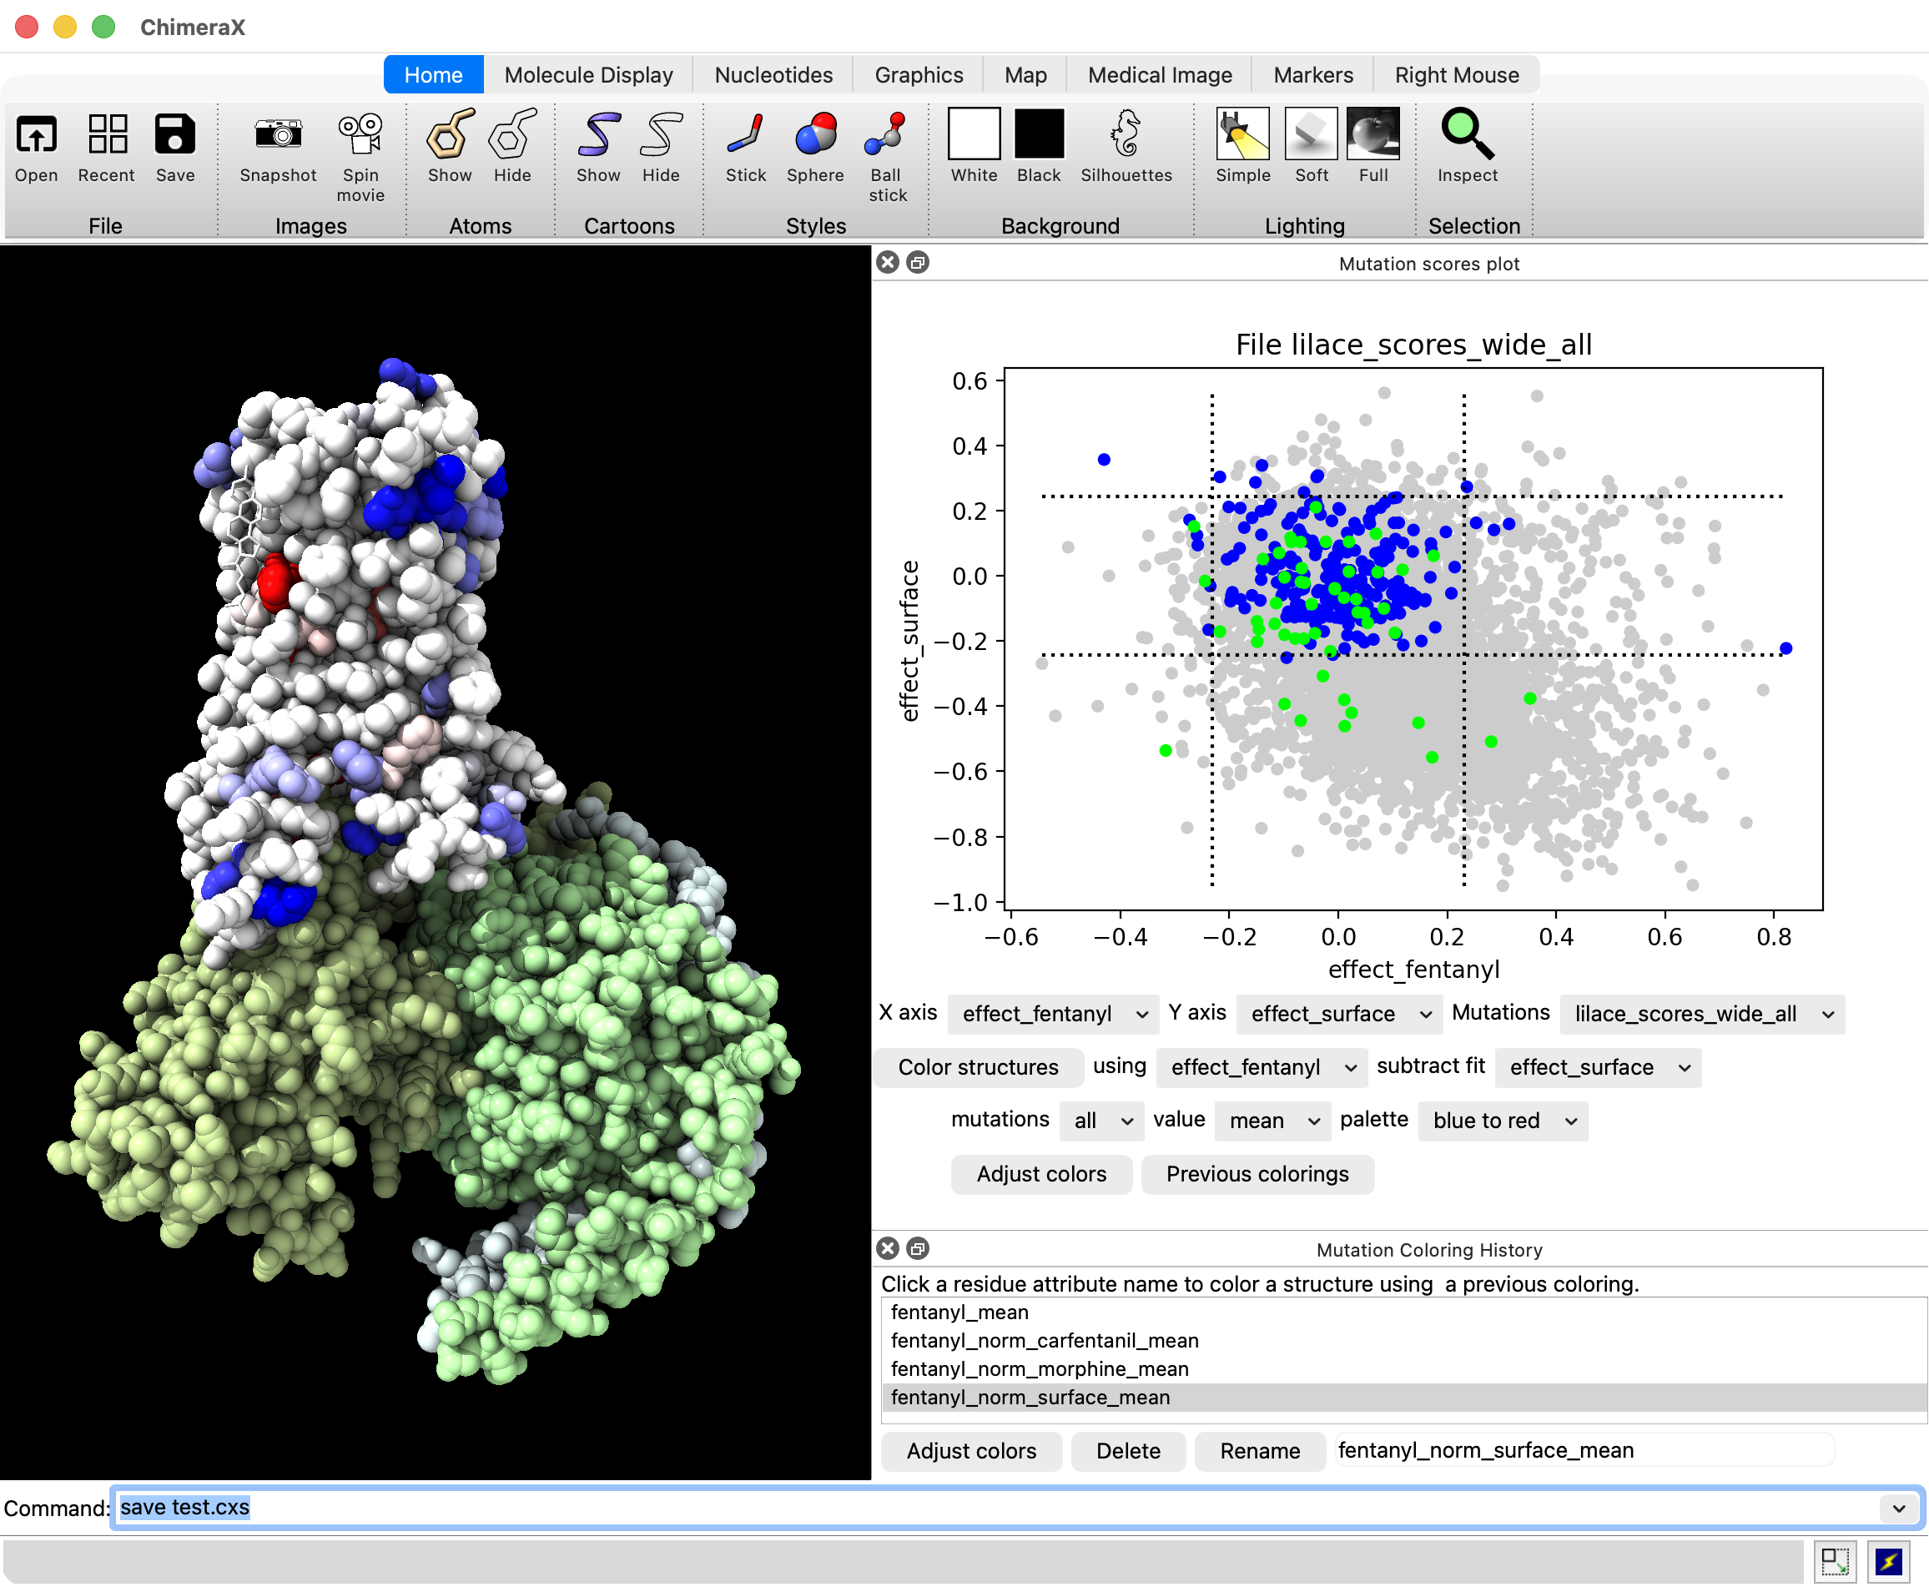This screenshot has height=1587, width=1929.
Task: Hide atoms with the Hide icon
Action: pyautogui.click(x=512, y=135)
